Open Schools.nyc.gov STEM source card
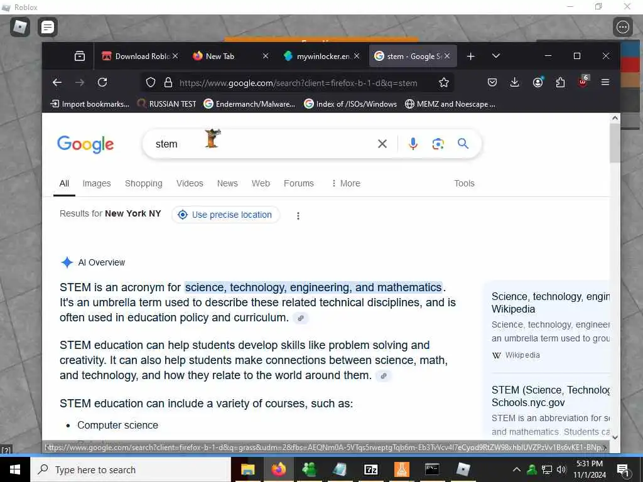Viewport: 643px width, 482px height. (x=550, y=410)
